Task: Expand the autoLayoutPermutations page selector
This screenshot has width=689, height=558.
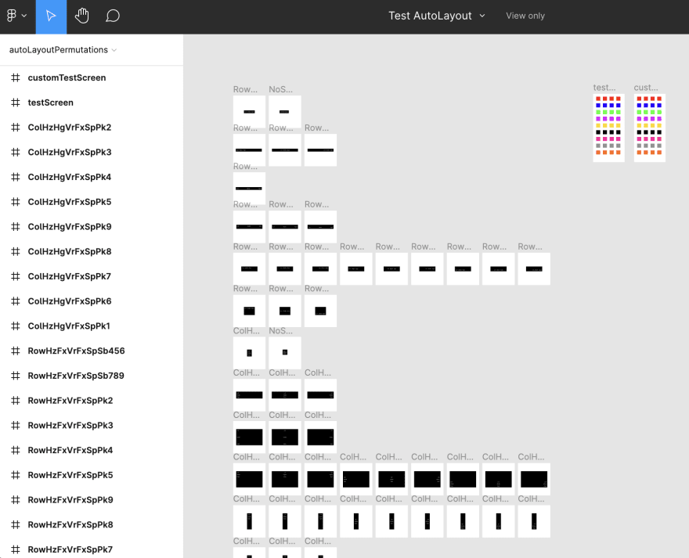Action: [x=63, y=50]
